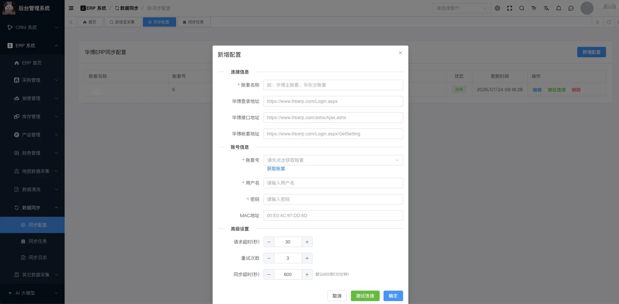619x304 pixels.
Task: Click green 测试连接 button in dialog
Action: 365,296
